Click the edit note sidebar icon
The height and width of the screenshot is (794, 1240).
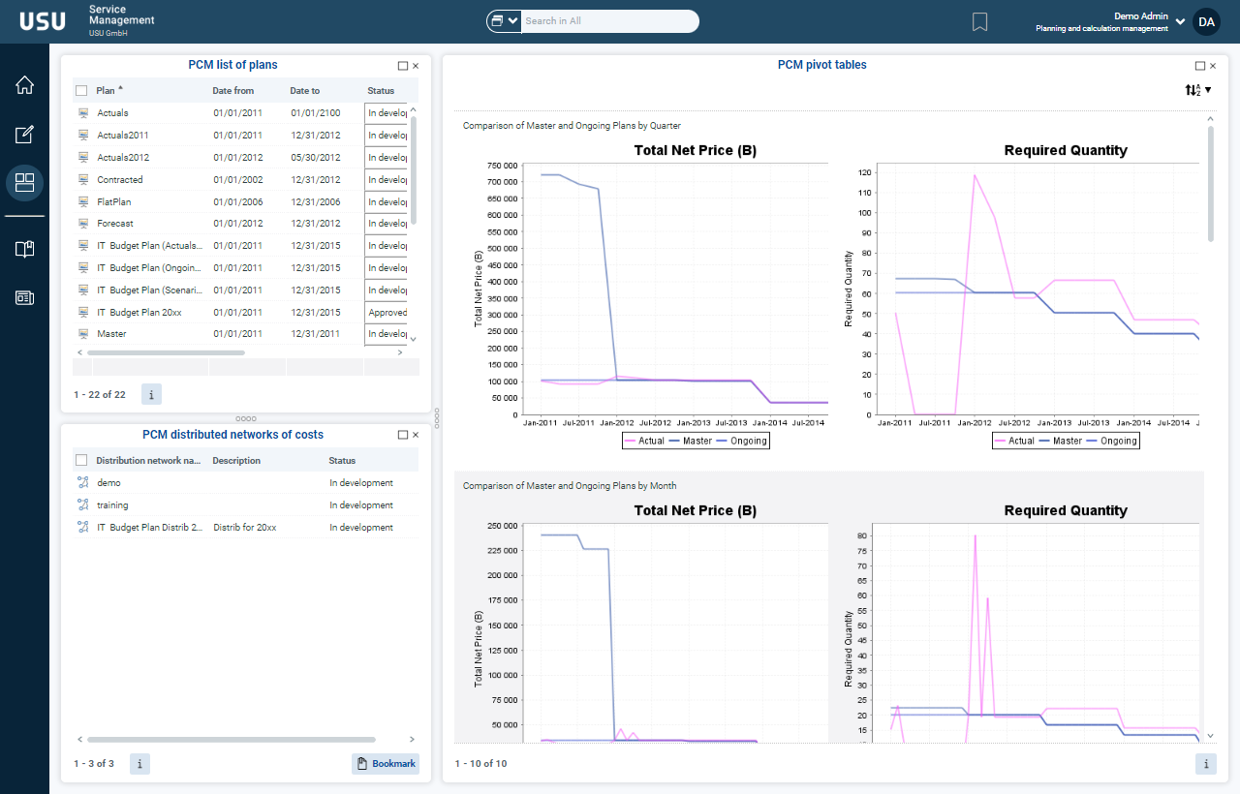click(x=25, y=135)
